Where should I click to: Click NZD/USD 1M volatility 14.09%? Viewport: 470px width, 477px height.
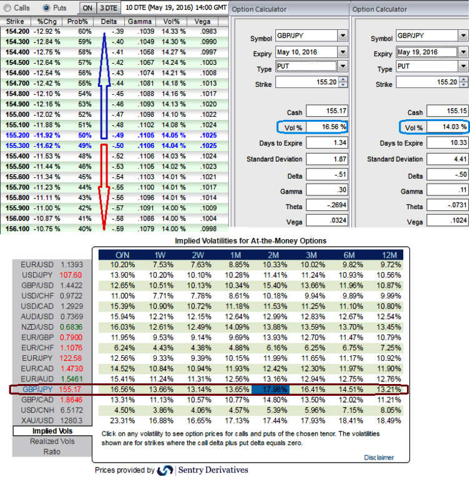(237, 327)
